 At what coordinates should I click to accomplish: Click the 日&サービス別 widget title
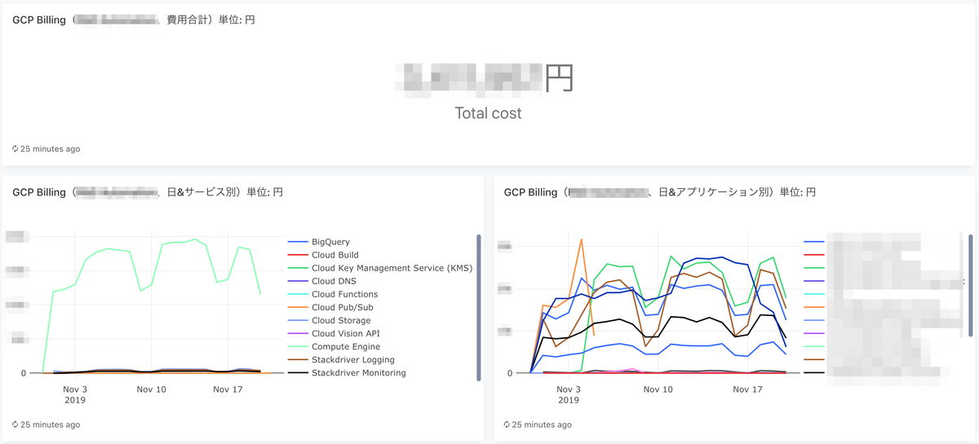148,192
